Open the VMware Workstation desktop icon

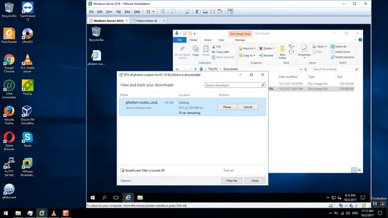(27, 167)
